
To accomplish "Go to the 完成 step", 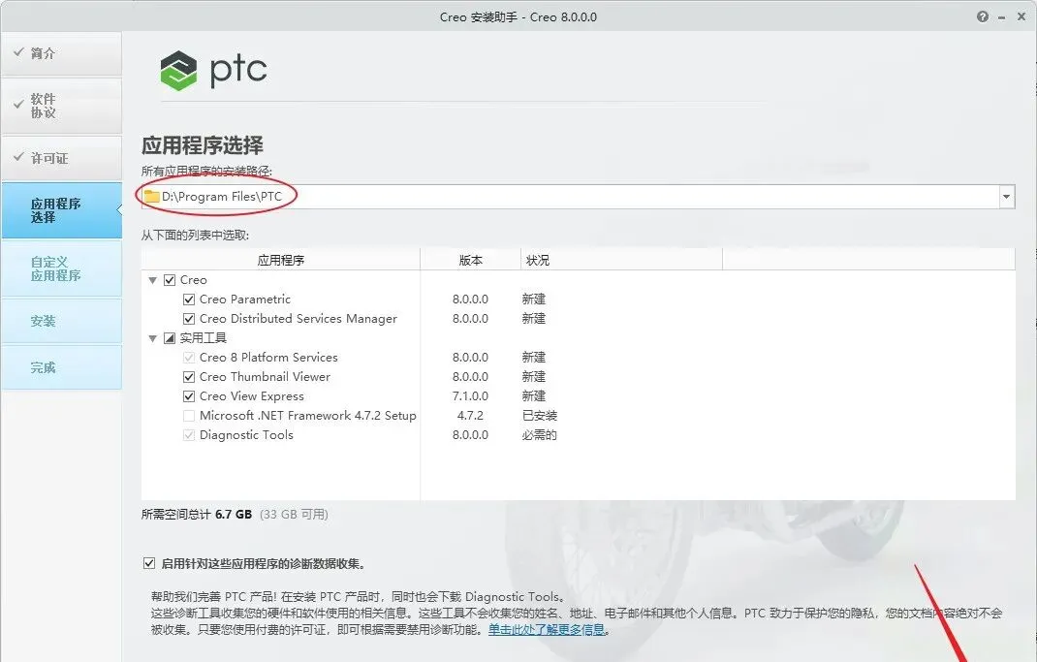I will tap(61, 367).
